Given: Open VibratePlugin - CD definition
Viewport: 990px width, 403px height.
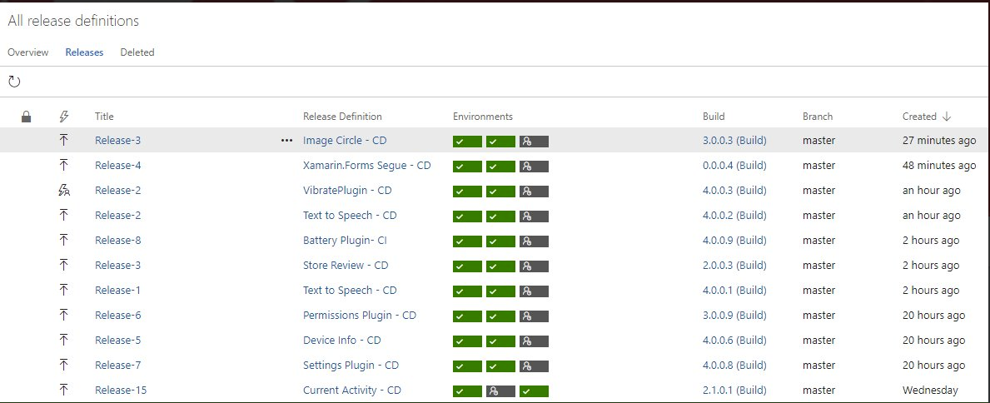Looking at the screenshot, I should (x=347, y=190).
